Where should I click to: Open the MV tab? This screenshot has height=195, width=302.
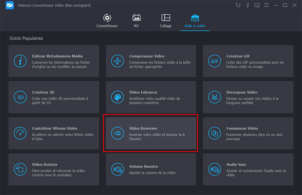136,21
